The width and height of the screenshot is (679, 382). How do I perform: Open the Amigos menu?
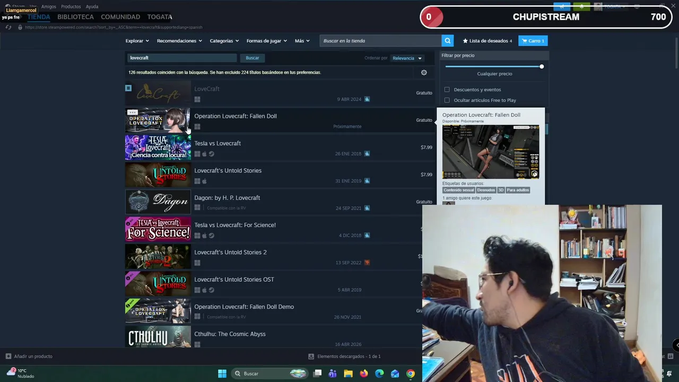pyautogui.click(x=49, y=7)
